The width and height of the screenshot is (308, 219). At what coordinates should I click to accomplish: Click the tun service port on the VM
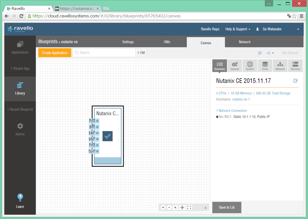[x=94, y=151]
